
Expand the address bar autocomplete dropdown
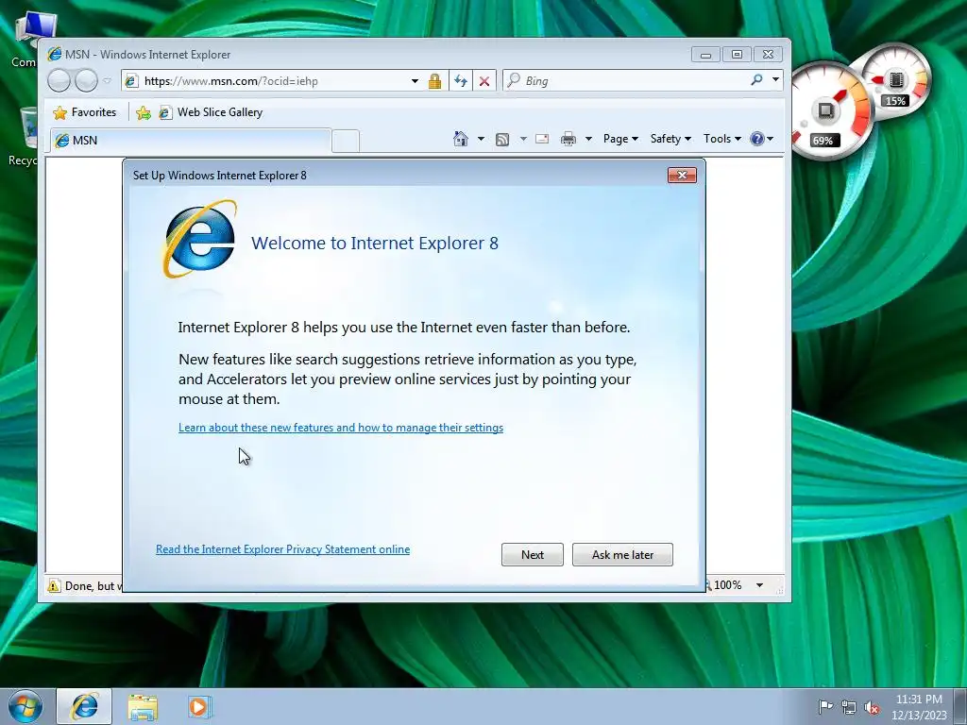pyautogui.click(x=416, y=81)
